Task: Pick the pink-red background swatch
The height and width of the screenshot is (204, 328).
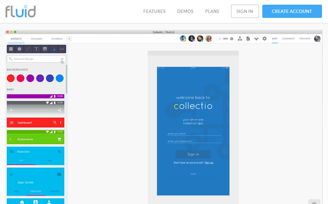Action: click(21, 78)
